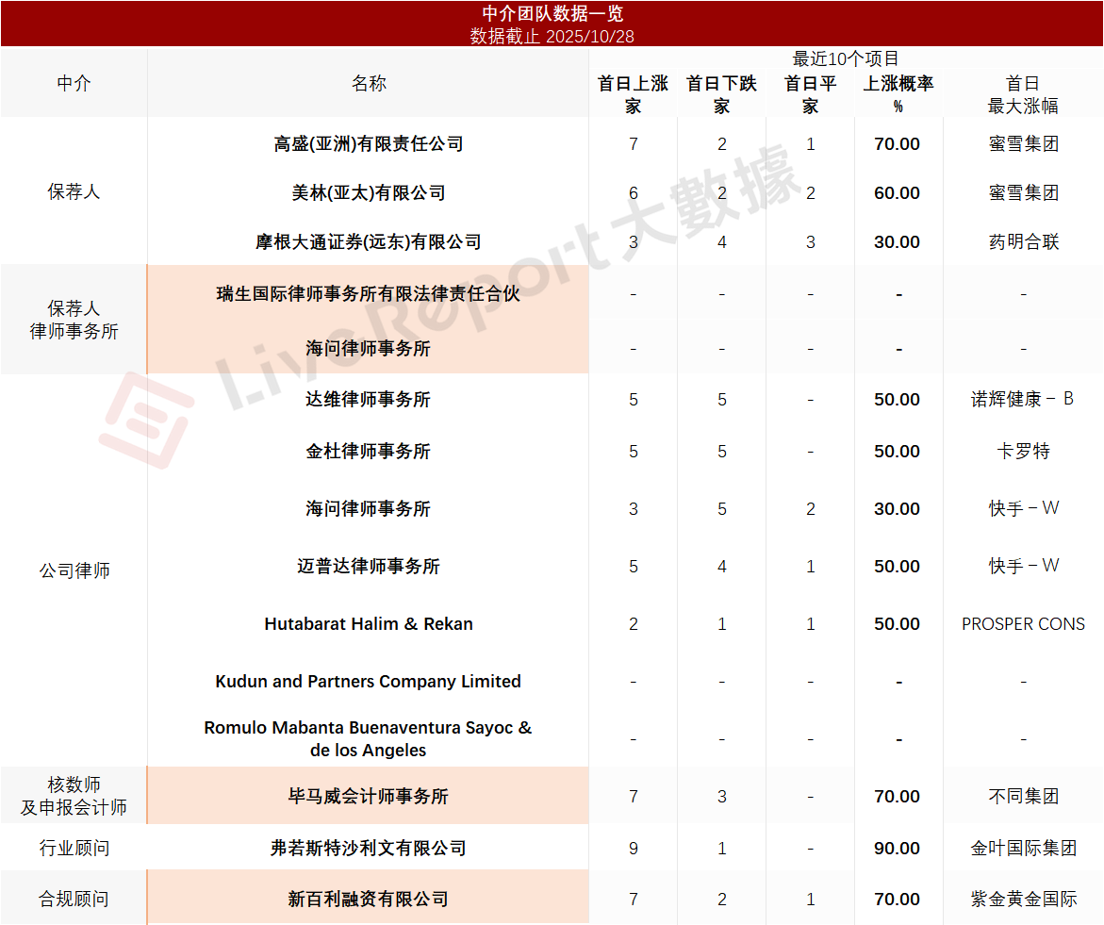Viewport: 1104px width, 925px height.
Task: Click 海问律师事务所 in the highlighted 保荐人律师 section
Action: (369, 348)
